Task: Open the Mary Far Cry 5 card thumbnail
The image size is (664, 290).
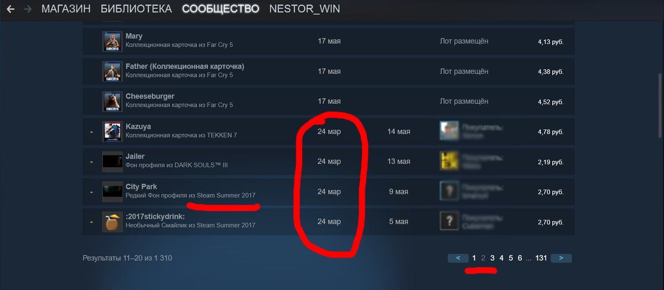Action: (x=112, y=41)
